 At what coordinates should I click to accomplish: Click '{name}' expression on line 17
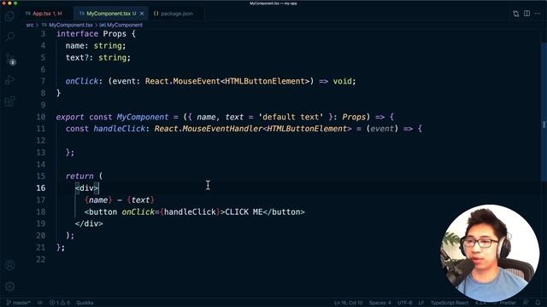click(x=98, y=200)
